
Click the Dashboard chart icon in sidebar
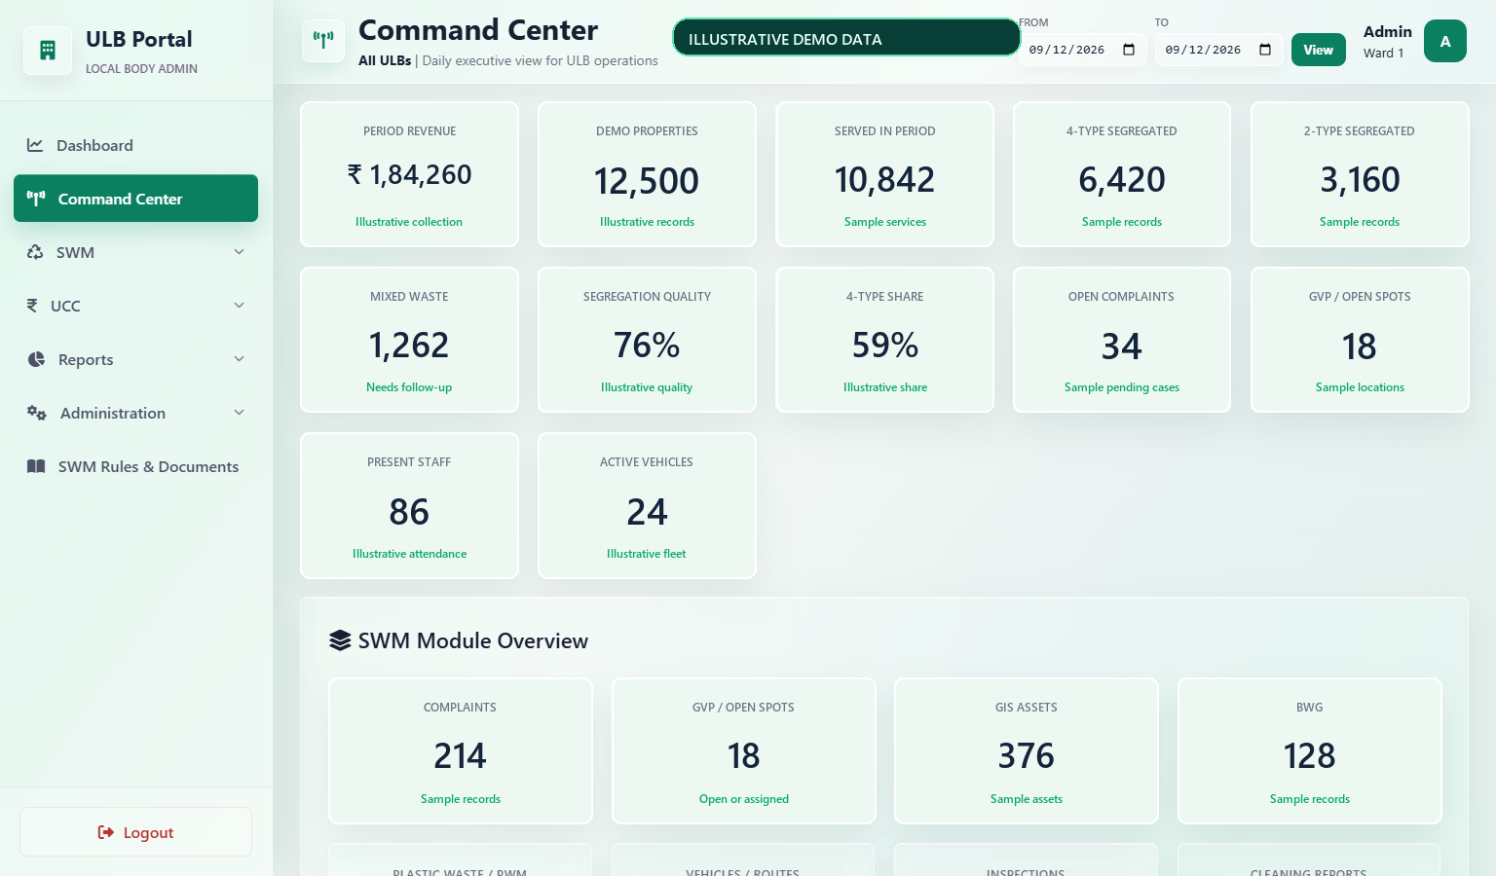click(x=35, y=145)
